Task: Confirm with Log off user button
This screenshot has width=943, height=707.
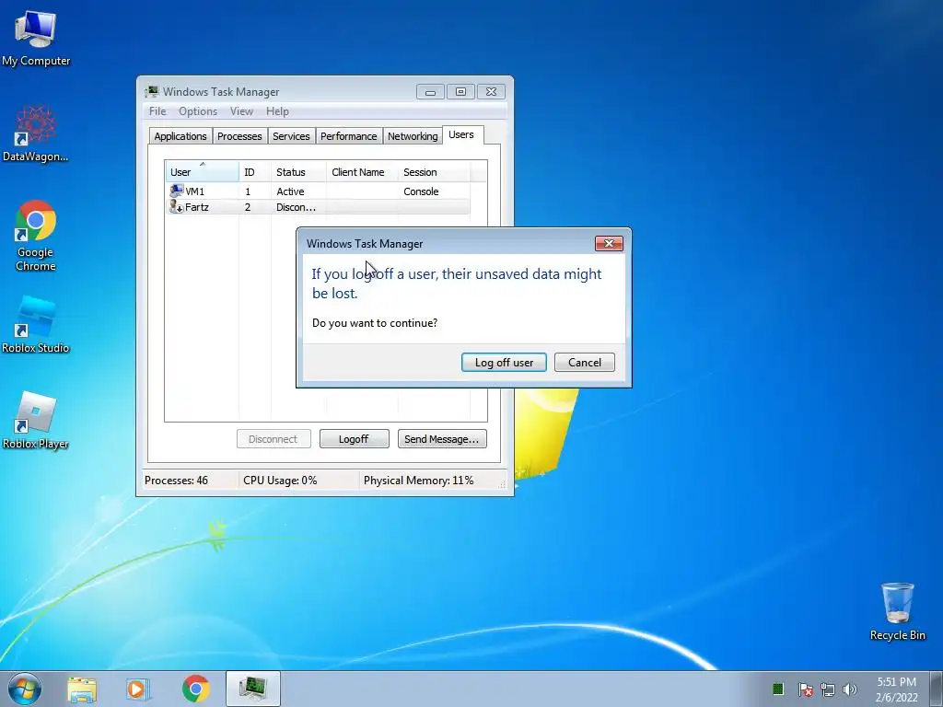Action: [x=504, y=363]
